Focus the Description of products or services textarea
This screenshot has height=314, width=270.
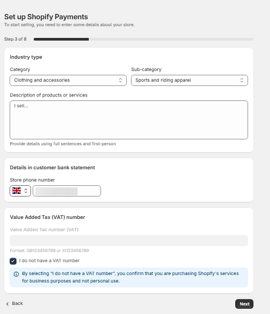(129, 120)
